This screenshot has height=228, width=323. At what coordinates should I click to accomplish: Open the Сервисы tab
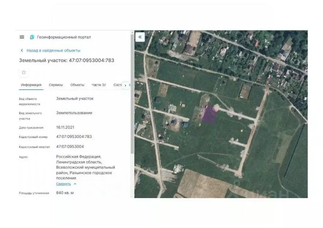56,85
